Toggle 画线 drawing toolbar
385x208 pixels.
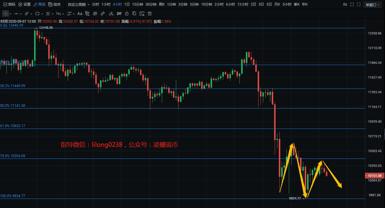pyautogui.click(x=39, y=4)
